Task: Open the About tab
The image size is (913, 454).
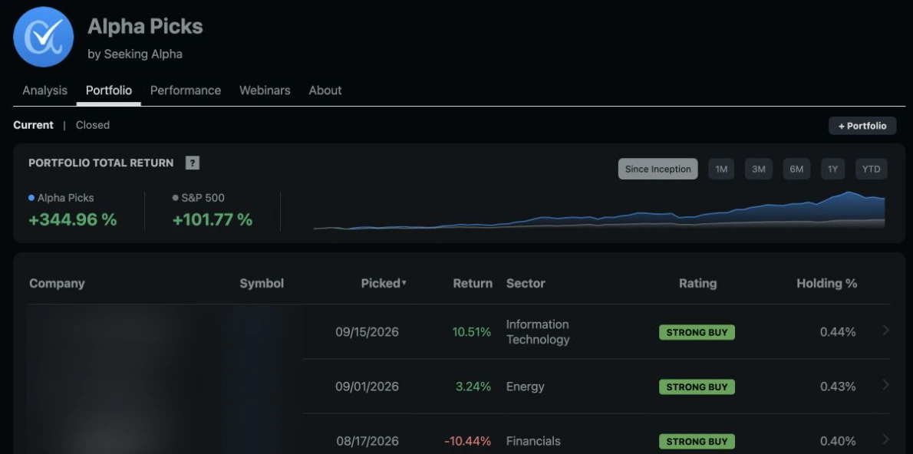Action: coord(325,90)
